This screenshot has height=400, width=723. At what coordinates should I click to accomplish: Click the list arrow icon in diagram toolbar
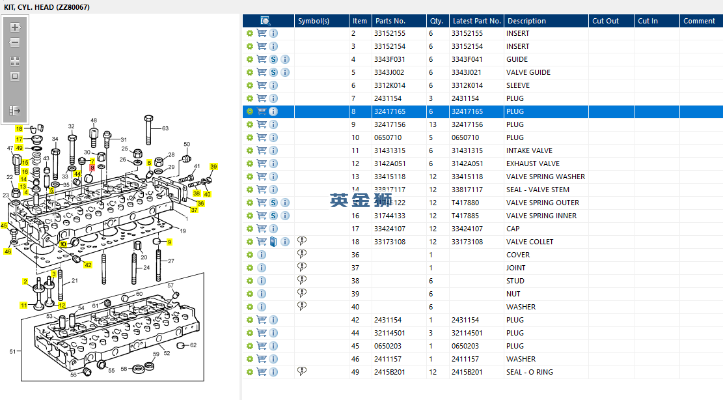point(15,111)
